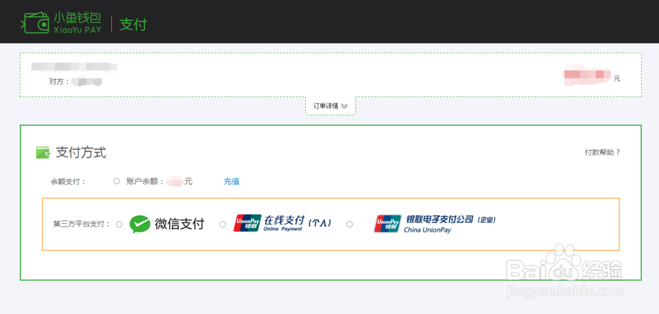This screenshot has width=659, height=314.
Task: Click the green WeChat Pay checkmark icon
Action: tap(140, 224)
